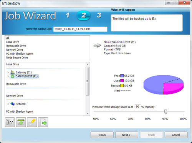The image size is (192, 143).
Task: Click the power switch outlet icon button
Action: click(x=10, y=122)
